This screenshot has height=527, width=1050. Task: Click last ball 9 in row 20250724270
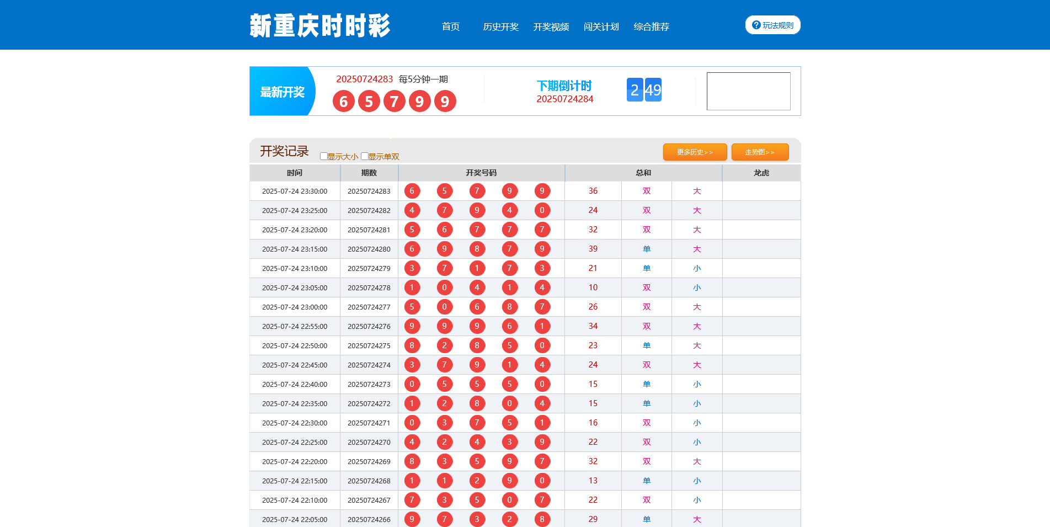tap(542, 442)
